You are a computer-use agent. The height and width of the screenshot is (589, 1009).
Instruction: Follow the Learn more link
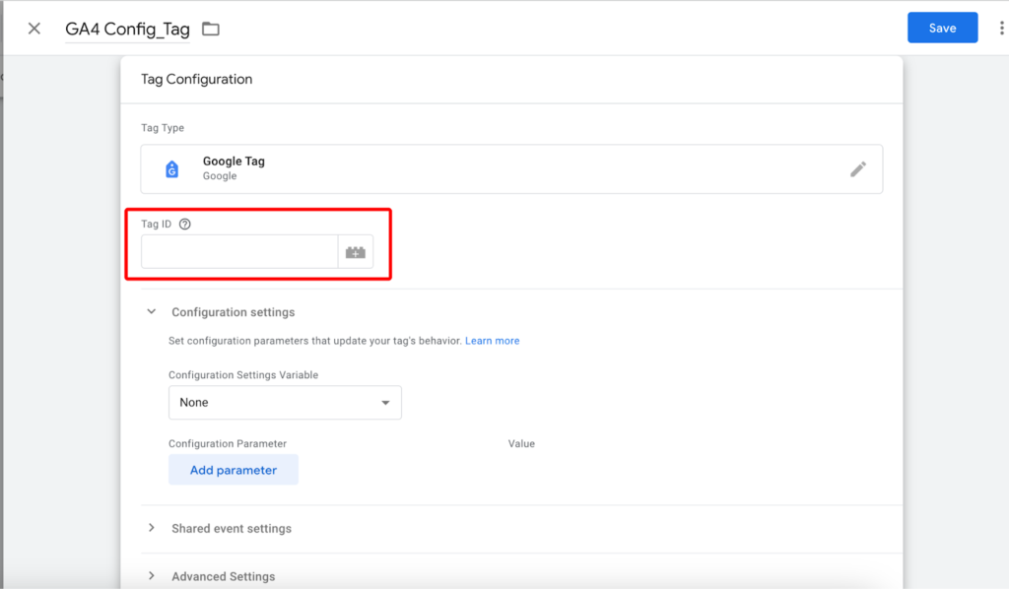click(x=493, y=341)
